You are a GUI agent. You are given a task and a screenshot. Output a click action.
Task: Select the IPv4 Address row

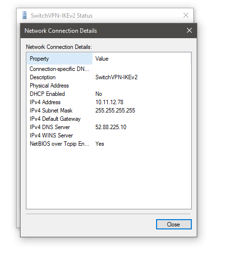[x=109, y=102]
